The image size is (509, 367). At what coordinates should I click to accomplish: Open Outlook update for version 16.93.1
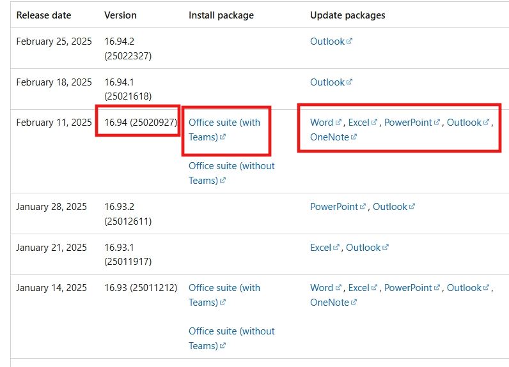click(x=367, y=248)
